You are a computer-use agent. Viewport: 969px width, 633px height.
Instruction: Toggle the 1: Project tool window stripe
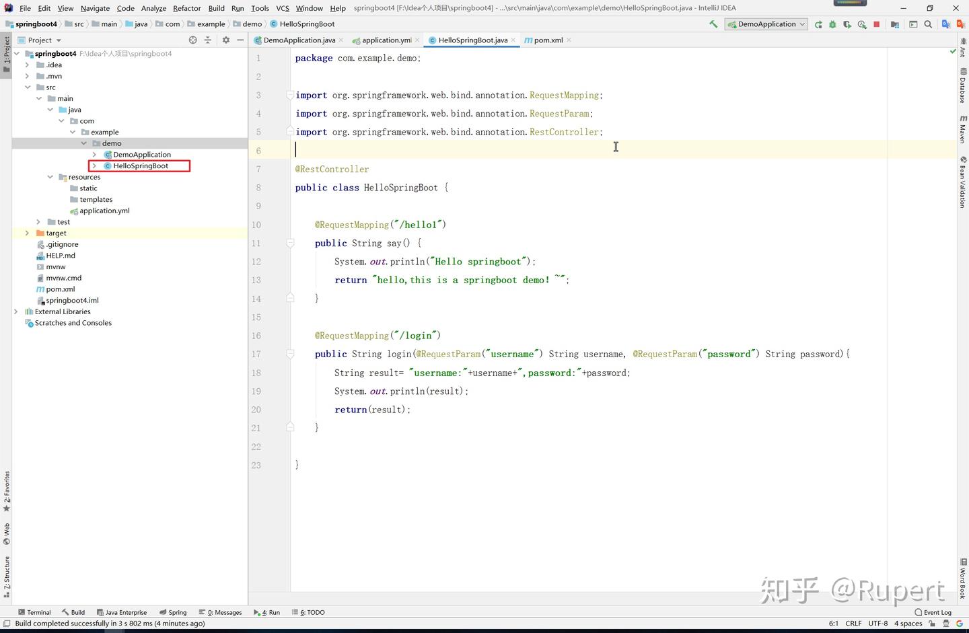click(6, 54)
